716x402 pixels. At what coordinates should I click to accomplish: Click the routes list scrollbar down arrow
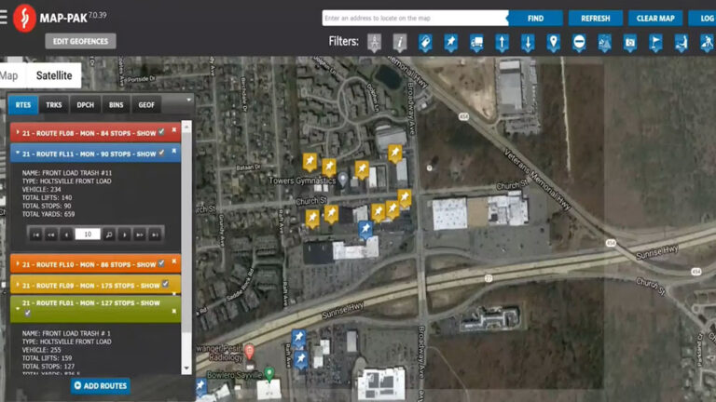click(186, 368)
